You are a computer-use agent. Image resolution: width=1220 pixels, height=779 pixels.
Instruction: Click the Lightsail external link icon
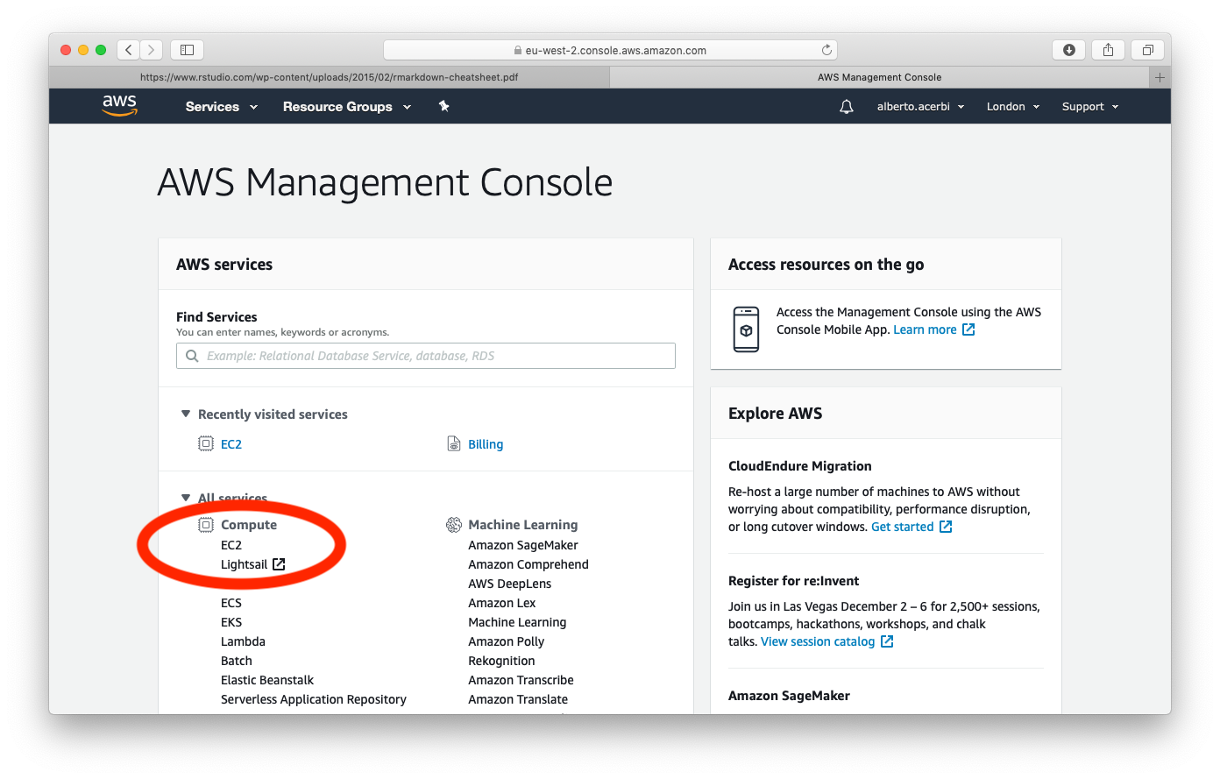pos(279,564)
